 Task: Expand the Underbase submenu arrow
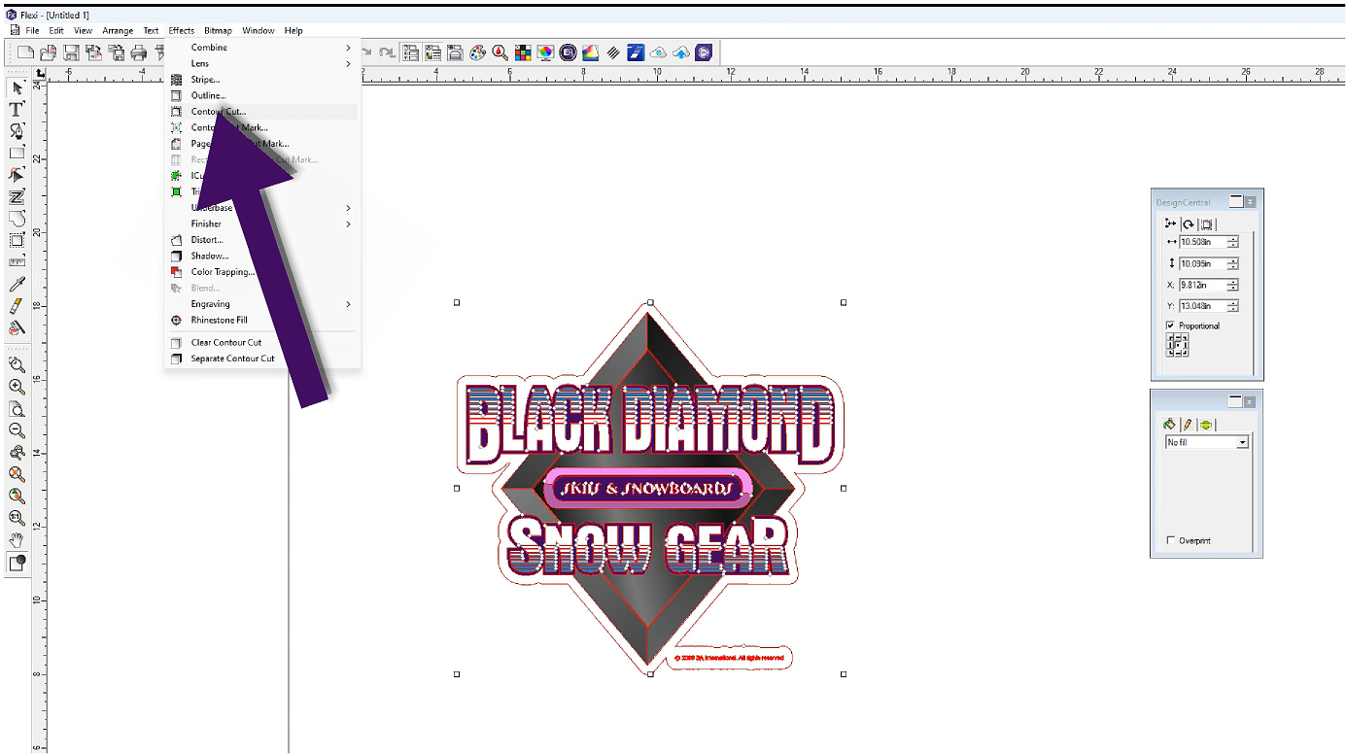pyautogui.click(x=349, y=208)
